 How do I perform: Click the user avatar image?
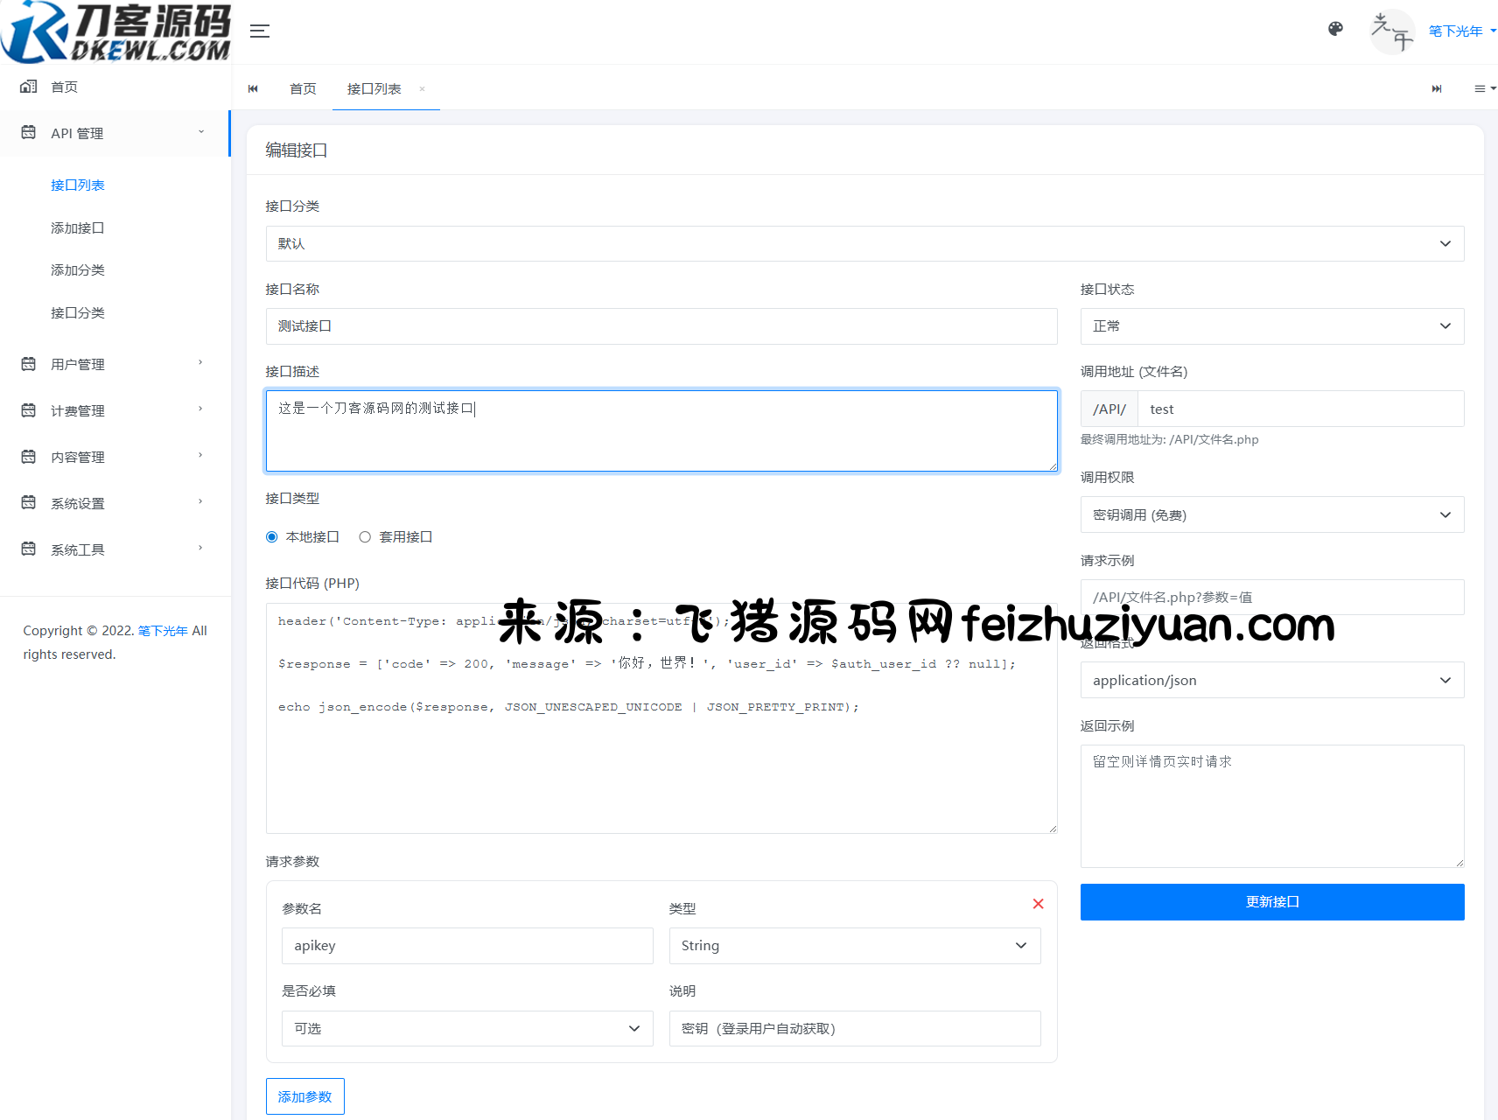1392,31
